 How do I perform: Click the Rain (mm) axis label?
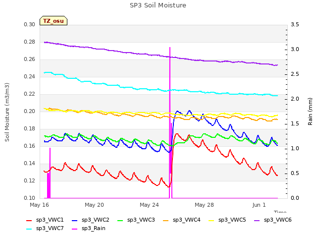pyautogui.click(x=310, y=112)
